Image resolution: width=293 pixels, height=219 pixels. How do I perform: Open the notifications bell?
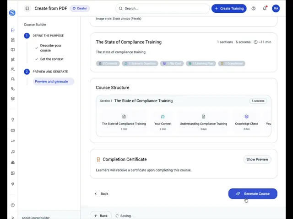coord(265,8)
